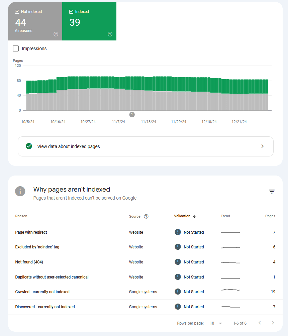
Task: Click Source column help icon
Action: point(146,216)
